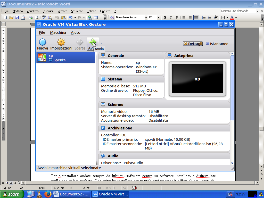Switch to the Istantanee view

point(217,44)
